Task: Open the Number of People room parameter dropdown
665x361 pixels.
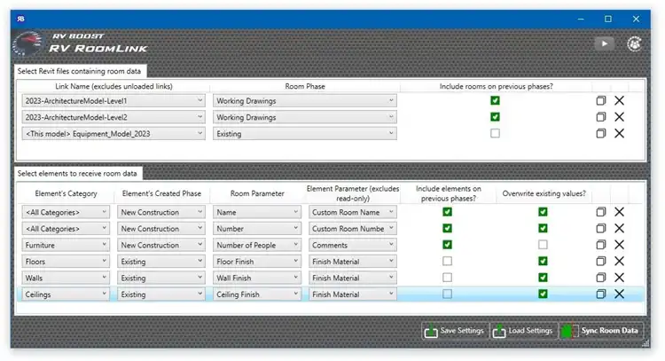Action: pos(257,245)
